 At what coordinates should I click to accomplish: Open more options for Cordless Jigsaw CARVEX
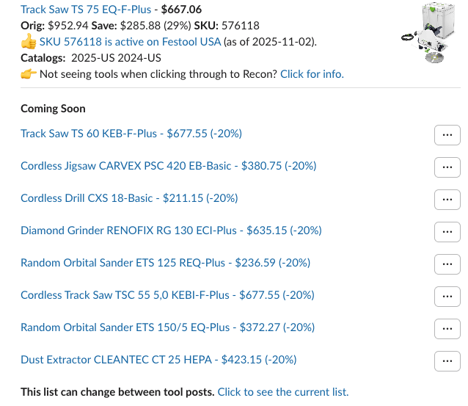coord(447,167)
